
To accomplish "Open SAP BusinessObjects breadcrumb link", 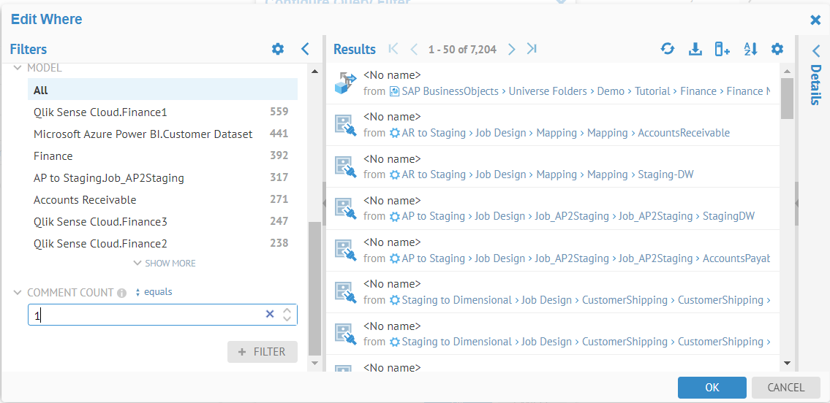I will pos(450,91).
